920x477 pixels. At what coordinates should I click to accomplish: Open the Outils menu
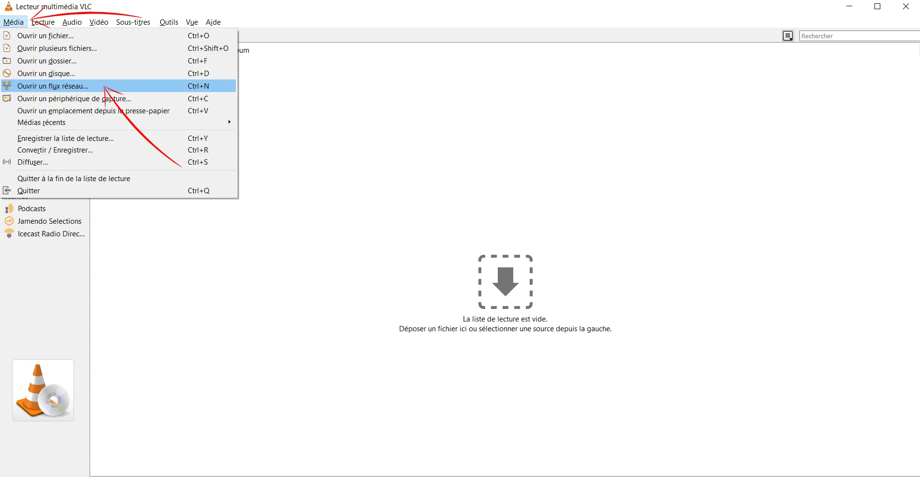tap(169, 22)
